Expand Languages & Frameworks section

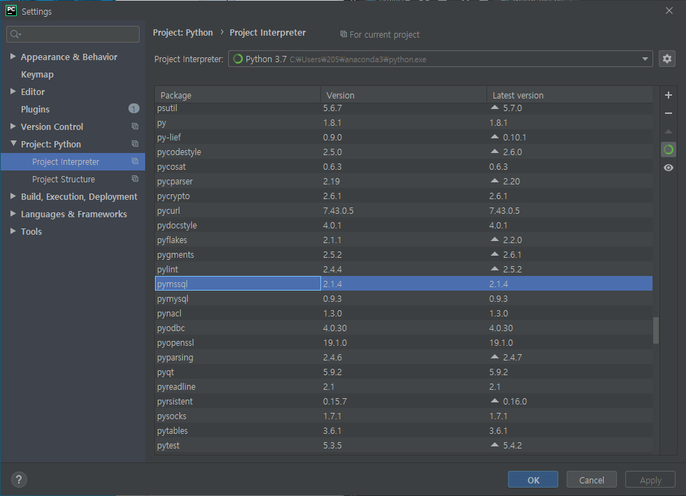[13, 214]
